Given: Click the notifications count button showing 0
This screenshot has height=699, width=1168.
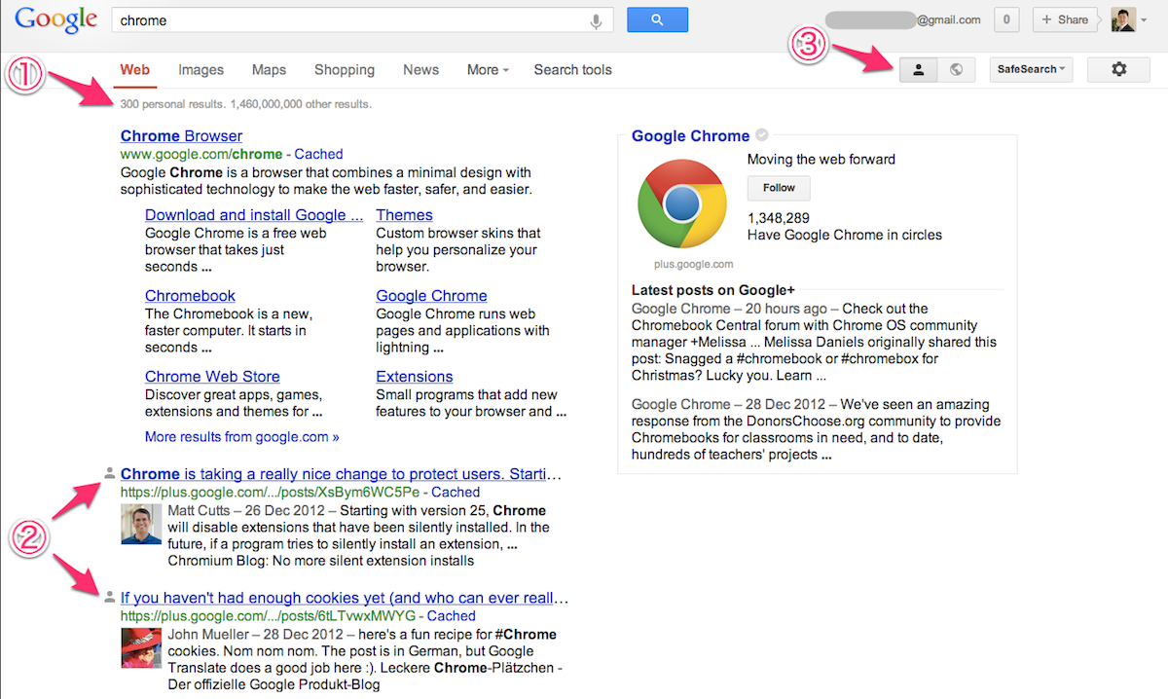Looking at the screenshot, I should click(1006, 19).
